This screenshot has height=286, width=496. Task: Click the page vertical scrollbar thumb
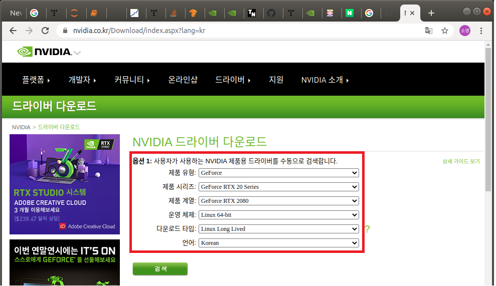pyautogui.click(x=488, y=119)
